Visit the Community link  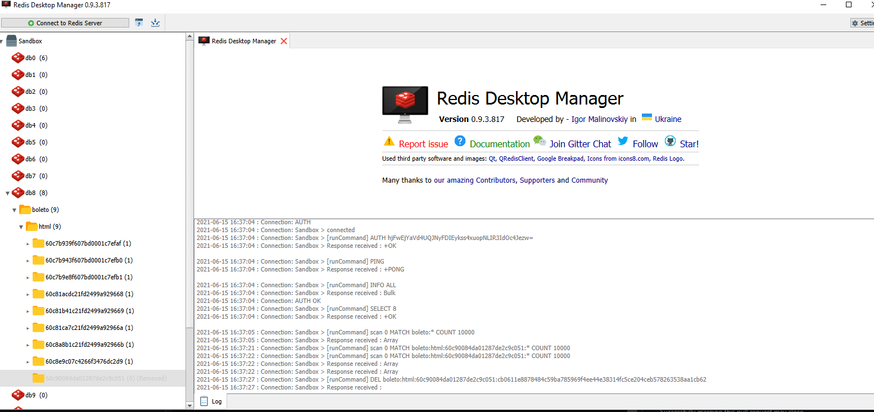pos(590,180)
